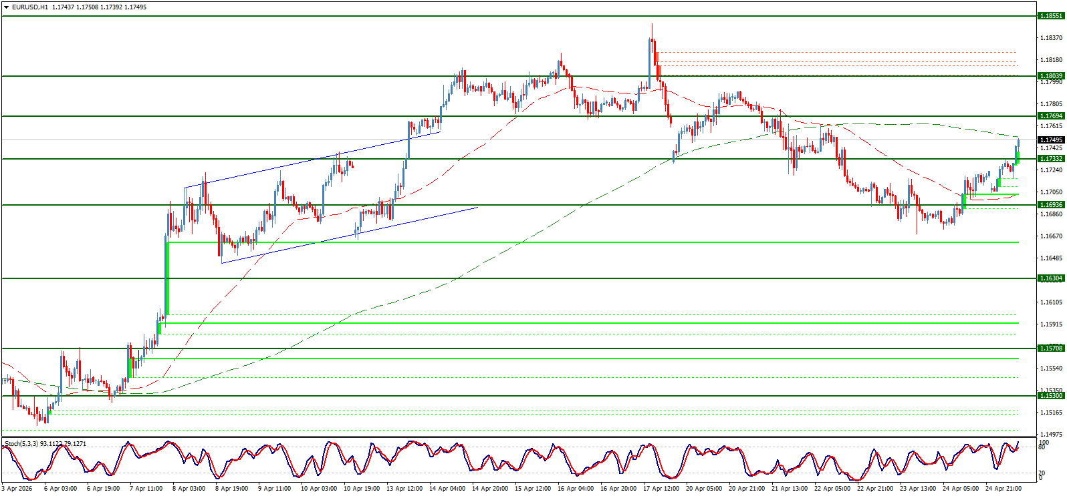Viewport: 1067px width, 496px height.
Task: Click the 3 Apr 2026 date label
Action: pos(17,489)
